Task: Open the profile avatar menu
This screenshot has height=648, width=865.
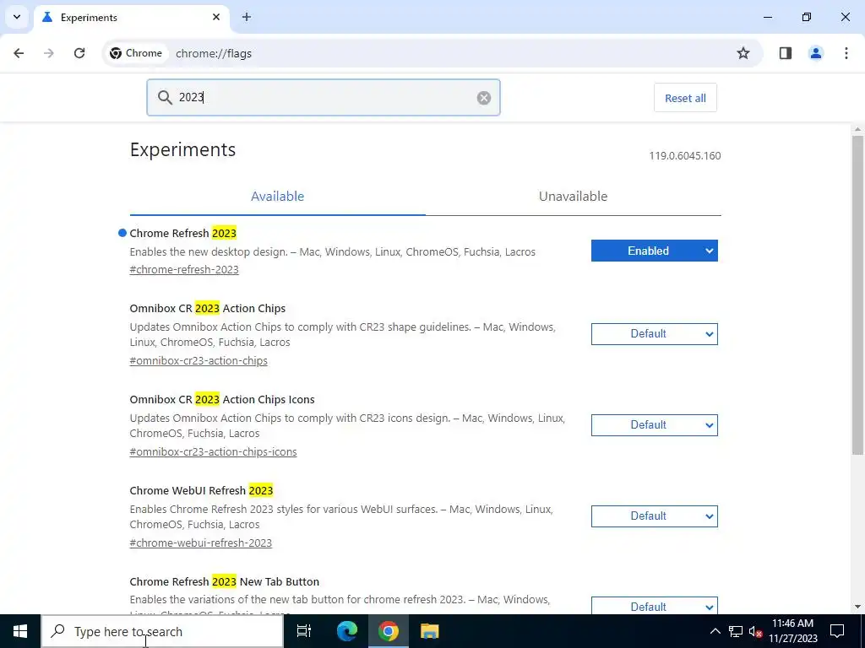Action: tap(815, 53)
